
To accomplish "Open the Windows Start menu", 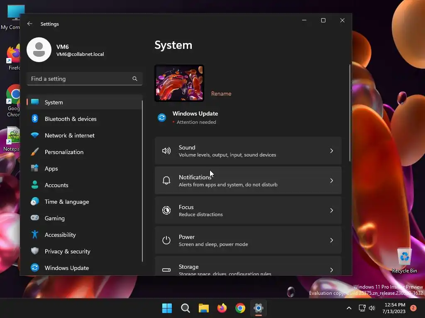I will coord(167,308).
